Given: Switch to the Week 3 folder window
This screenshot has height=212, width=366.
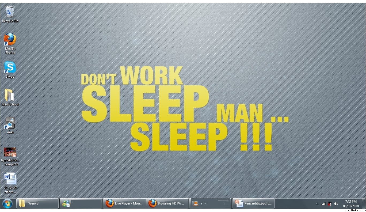Looking at the screenshot, I should (x=37, y=203).
